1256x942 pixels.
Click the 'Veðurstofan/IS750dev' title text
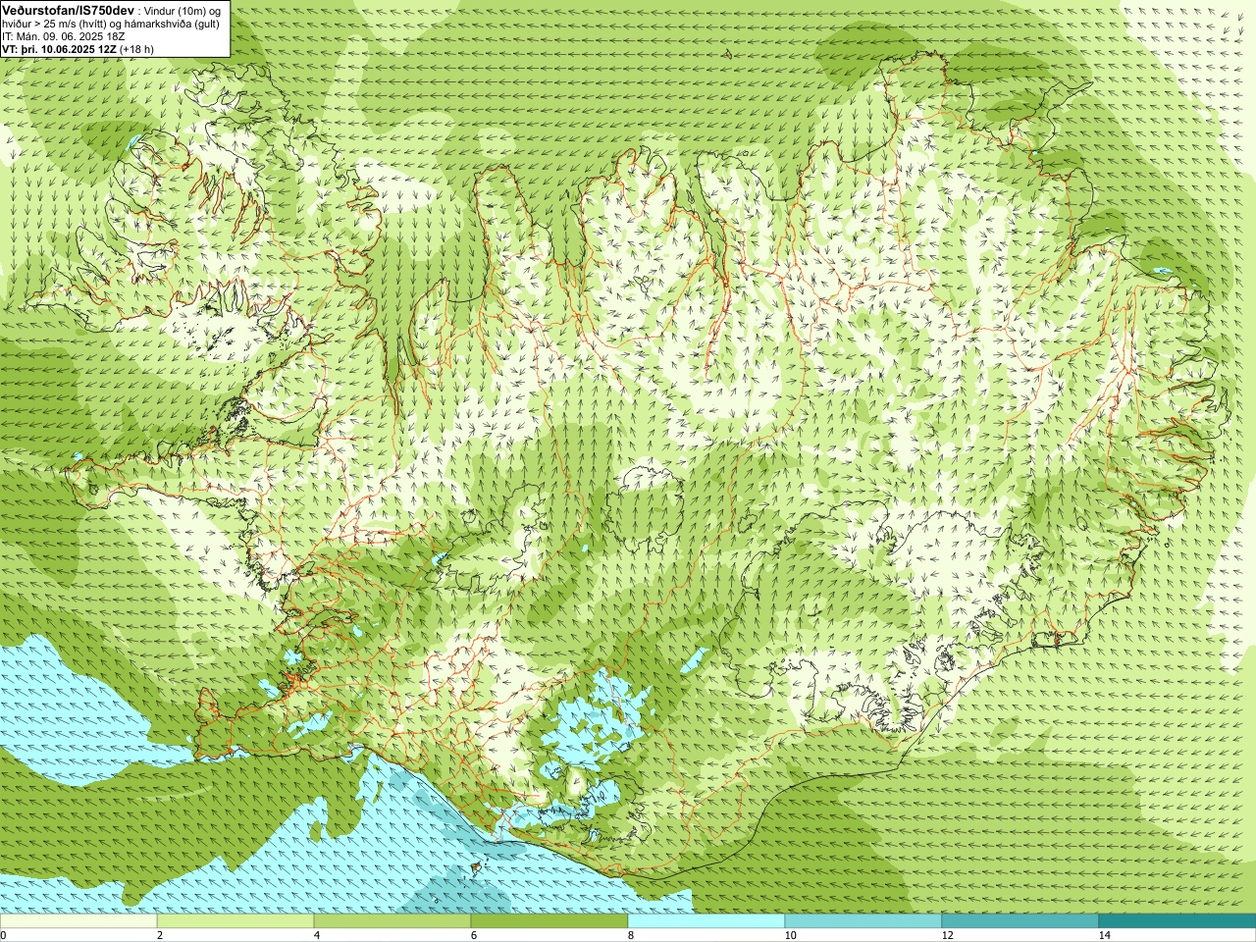68,10
